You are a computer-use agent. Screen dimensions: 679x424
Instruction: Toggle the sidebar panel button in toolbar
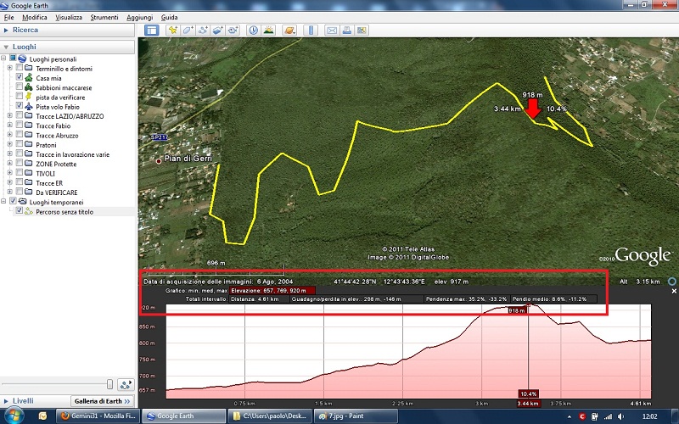click(x=152, y=31)
